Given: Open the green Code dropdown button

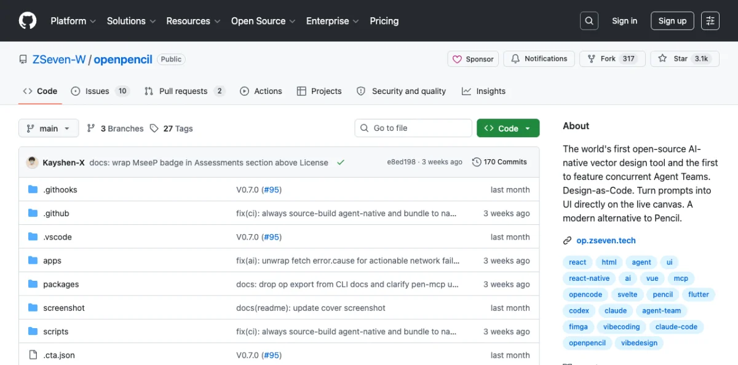Looking at the screenshot, I should click(508, 128).
